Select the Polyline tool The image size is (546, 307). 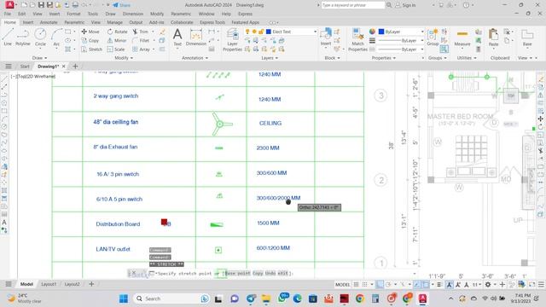tap(23, 38)
